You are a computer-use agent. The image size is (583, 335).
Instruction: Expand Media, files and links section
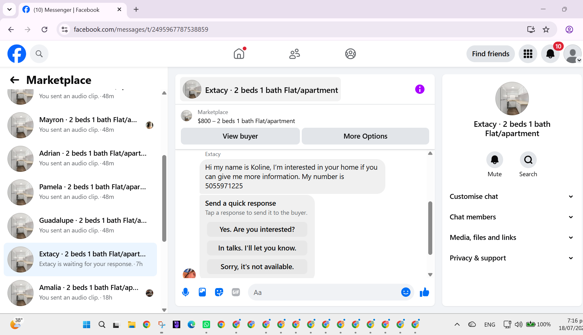pos(512,237)
